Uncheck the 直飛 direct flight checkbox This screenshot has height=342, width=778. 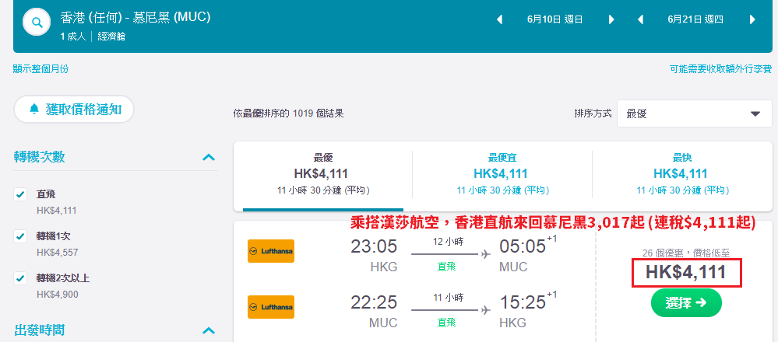[20, 194]
